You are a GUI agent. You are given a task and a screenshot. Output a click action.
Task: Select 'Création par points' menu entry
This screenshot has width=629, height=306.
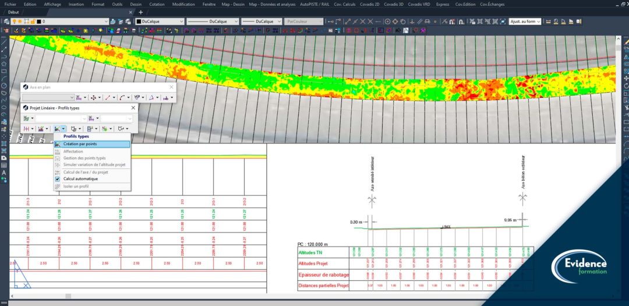(x=92, y=144)
